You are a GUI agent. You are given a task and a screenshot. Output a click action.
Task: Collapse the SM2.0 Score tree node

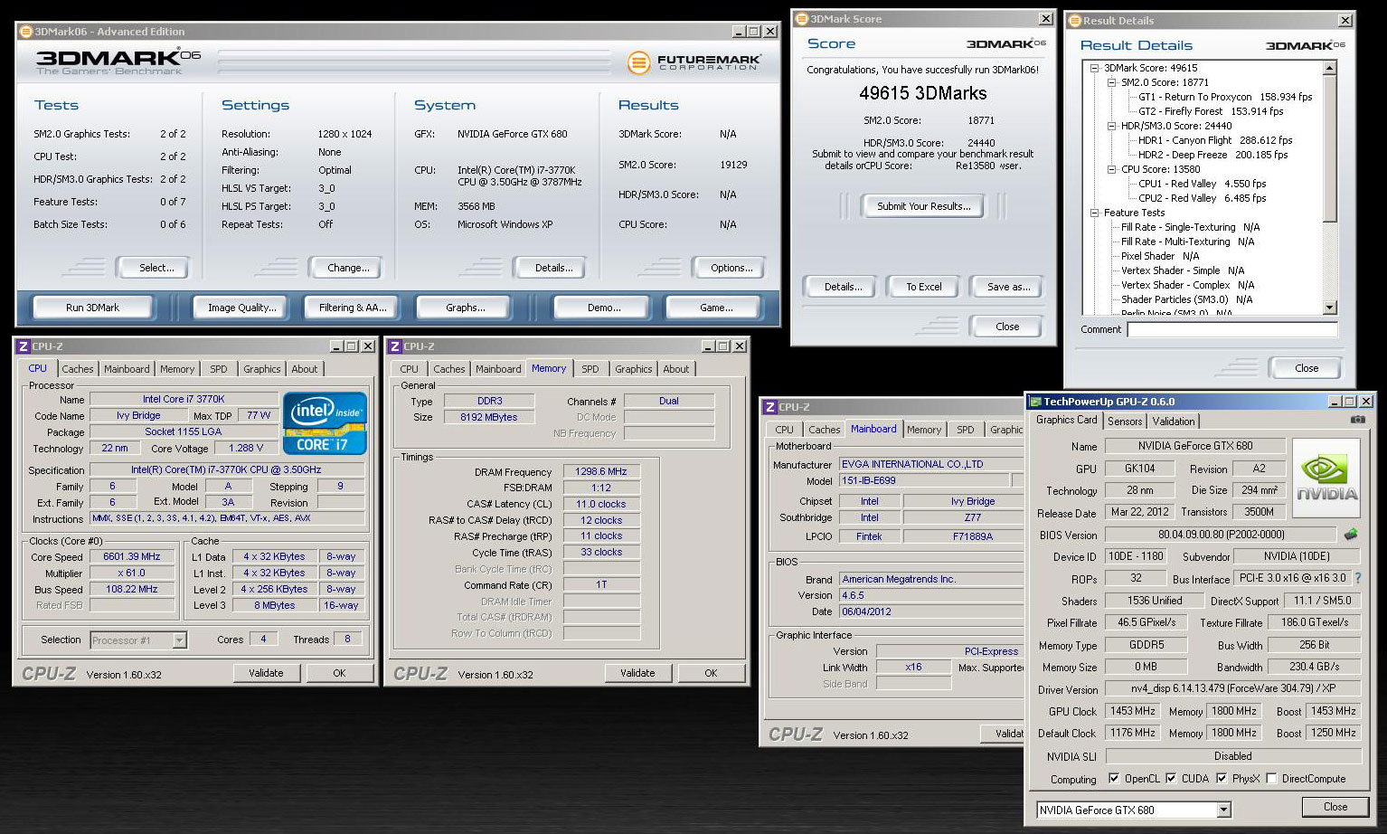click(1112, 82)
